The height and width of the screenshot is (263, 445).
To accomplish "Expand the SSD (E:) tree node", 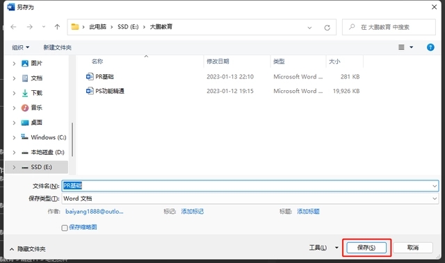I will [x=14, y=167].
